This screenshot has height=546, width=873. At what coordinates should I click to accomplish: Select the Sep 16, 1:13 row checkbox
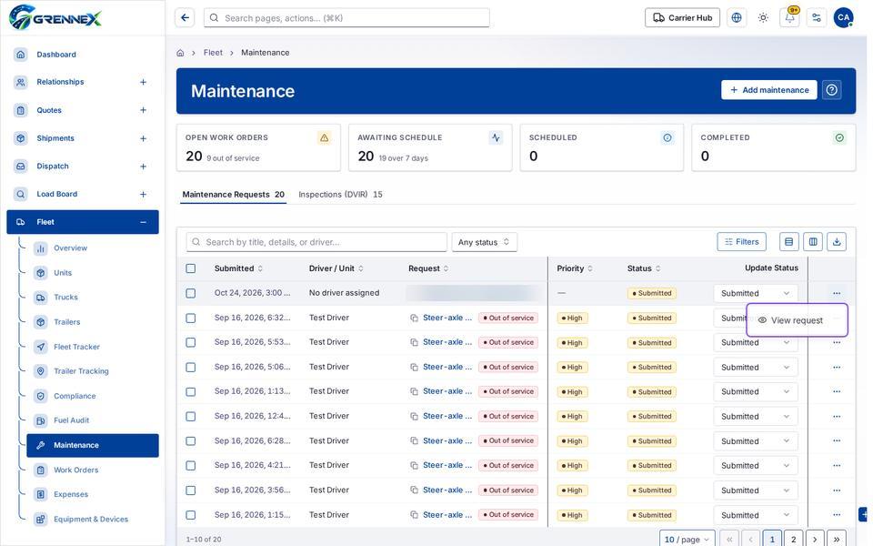[190, 391]
